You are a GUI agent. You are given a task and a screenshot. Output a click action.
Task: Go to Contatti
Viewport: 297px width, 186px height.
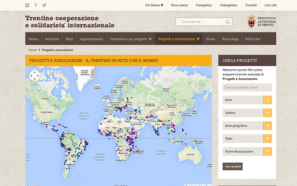click(251, 5)
